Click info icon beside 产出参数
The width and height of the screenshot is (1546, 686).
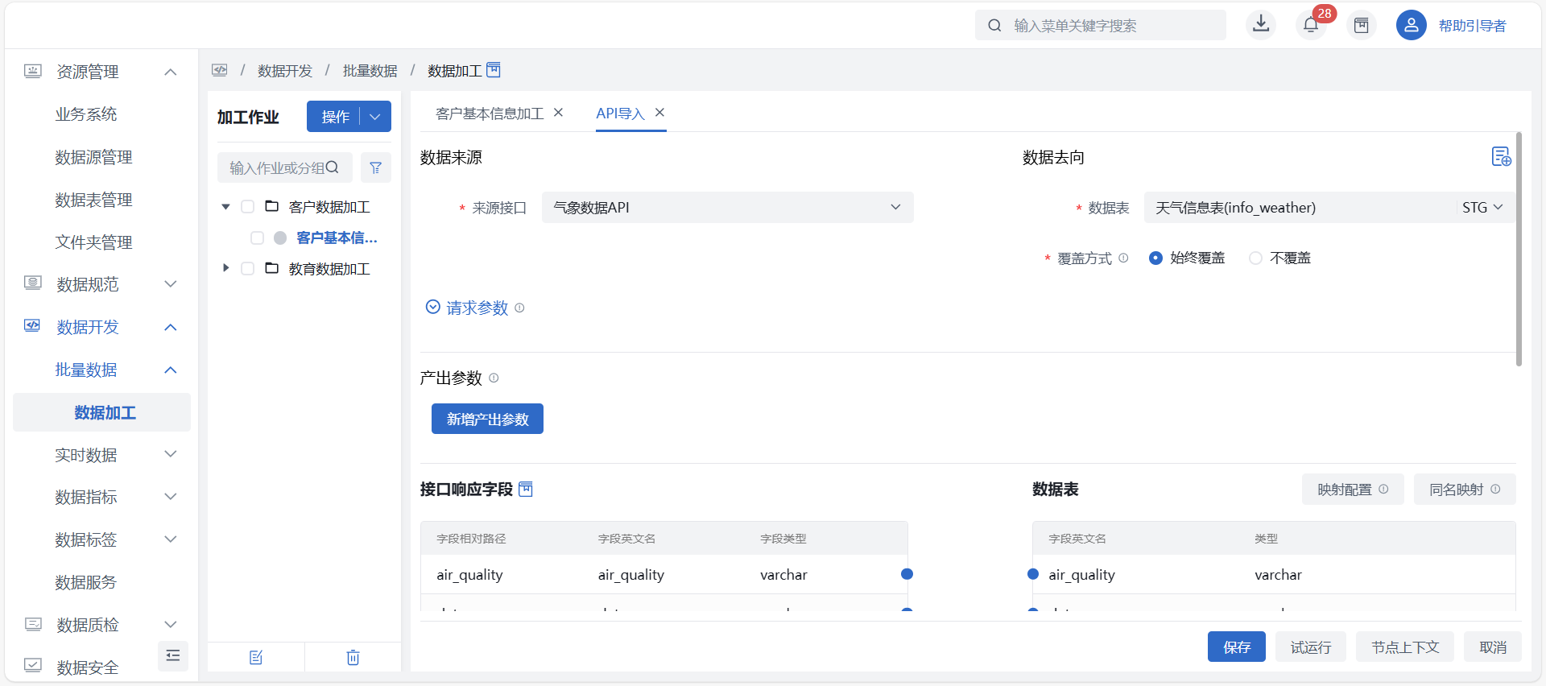pyautogui.click(x=494, y=378)
